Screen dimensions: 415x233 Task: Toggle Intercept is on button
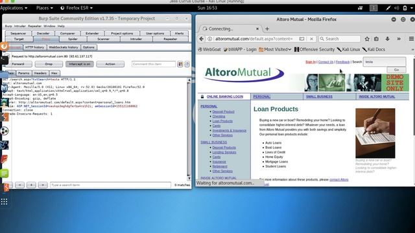point(80,64)
